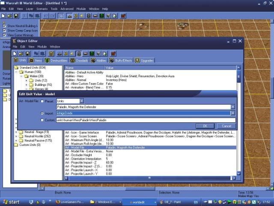
Task: Click Test Map icon in main World Editor toolbar
Action: click(x=123, y=16)
